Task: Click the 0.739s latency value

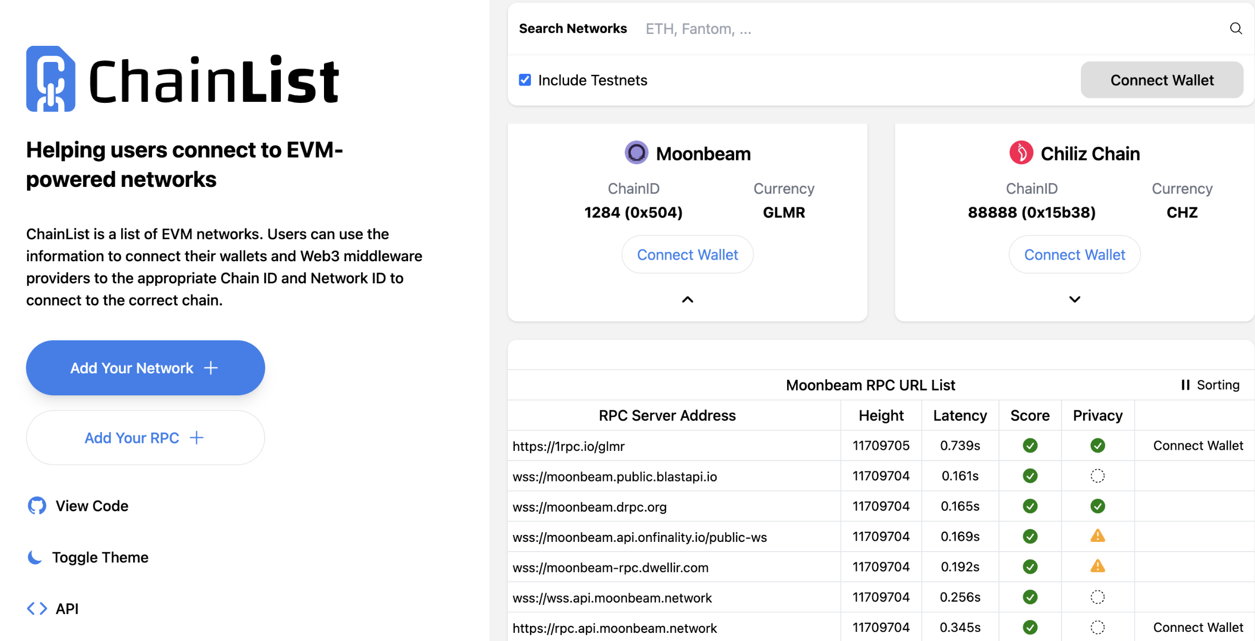Action: coord(960,445)
